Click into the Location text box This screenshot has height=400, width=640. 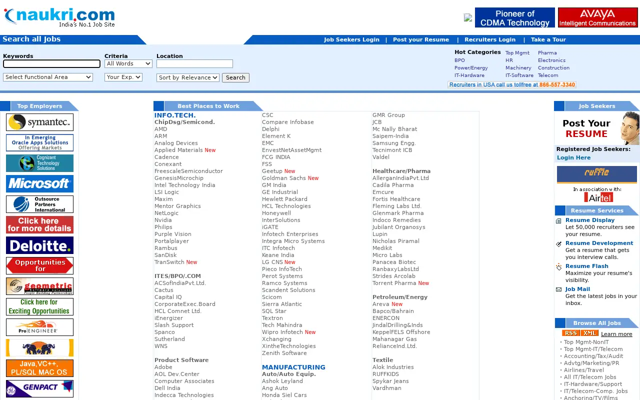click(194, 63)
